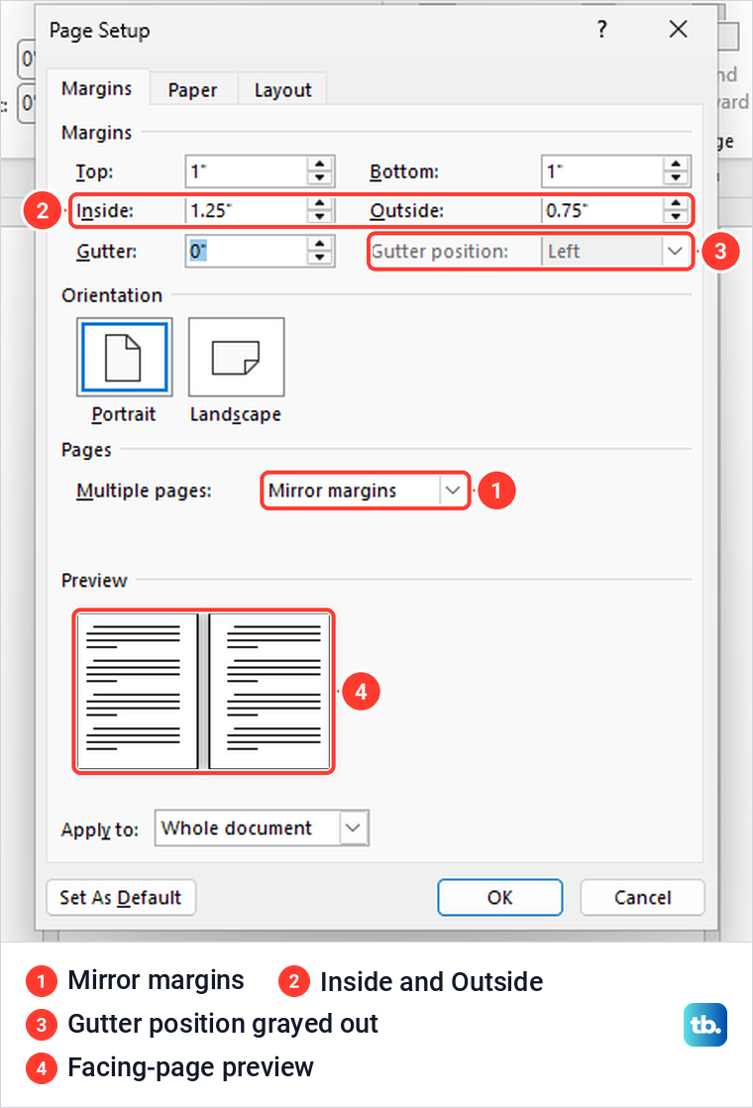The image size is (753, 1108).
Task: Open the Multiple pages dropdown
Action: pyautogui.click(x=365, y=491)
